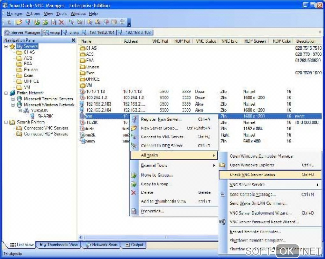The image size is (325, 259).
Task: Switch to the Server Manager tab
Action: [22, 32]
